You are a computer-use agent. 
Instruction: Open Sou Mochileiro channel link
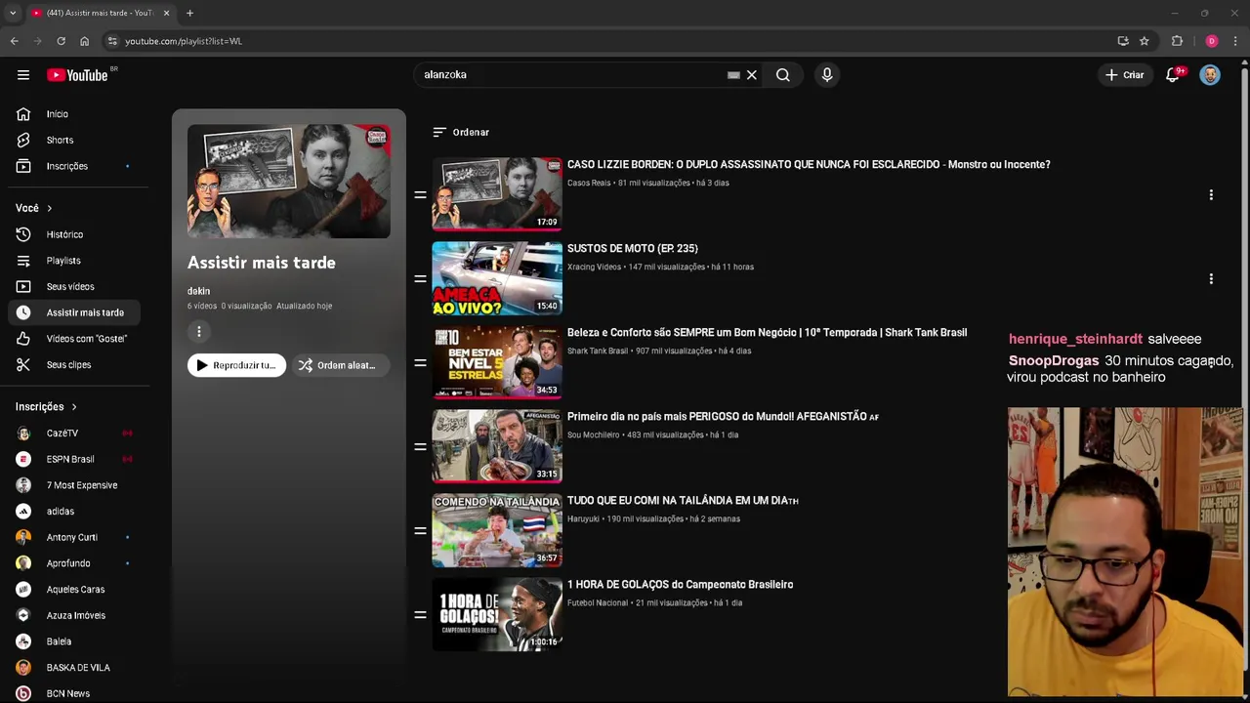(x=594, y=434)
